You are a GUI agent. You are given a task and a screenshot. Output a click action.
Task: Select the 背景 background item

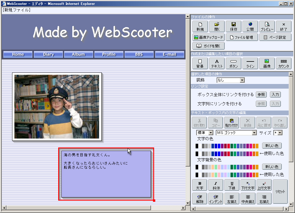point(200,63)
